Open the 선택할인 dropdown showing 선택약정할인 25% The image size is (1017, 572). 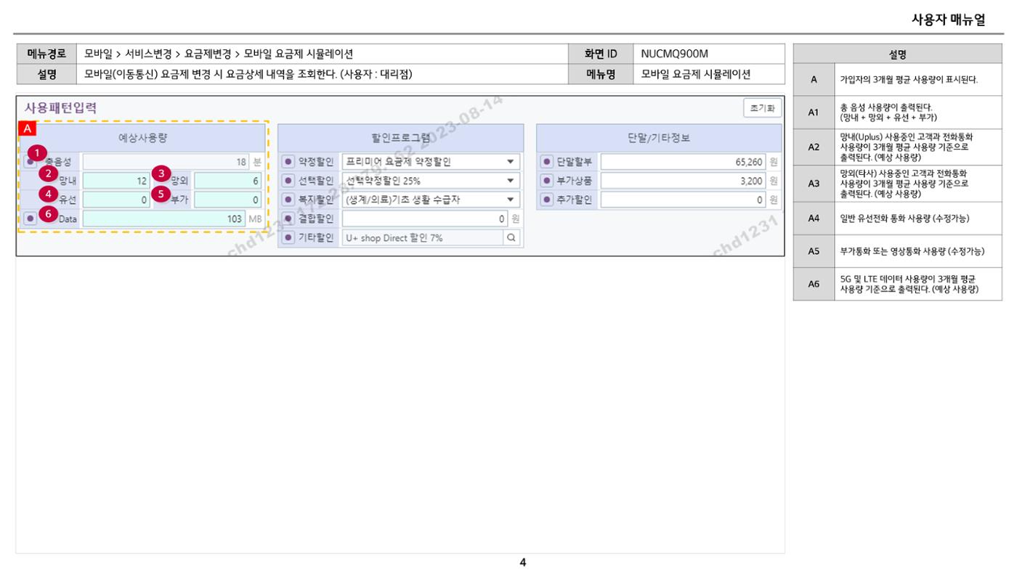pos(431,181)
